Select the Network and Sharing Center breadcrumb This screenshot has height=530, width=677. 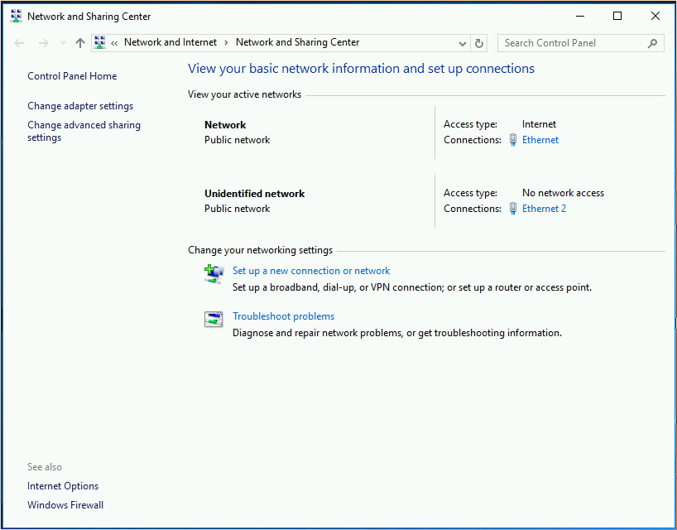pyautogui.click(x=297, y=42)
